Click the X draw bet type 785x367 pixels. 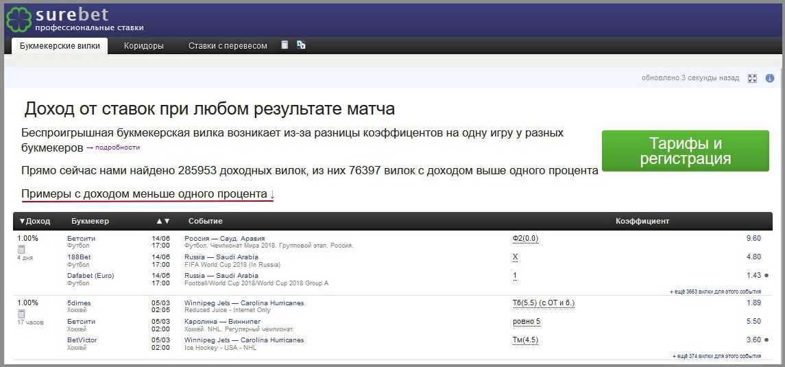coord(515,257)
